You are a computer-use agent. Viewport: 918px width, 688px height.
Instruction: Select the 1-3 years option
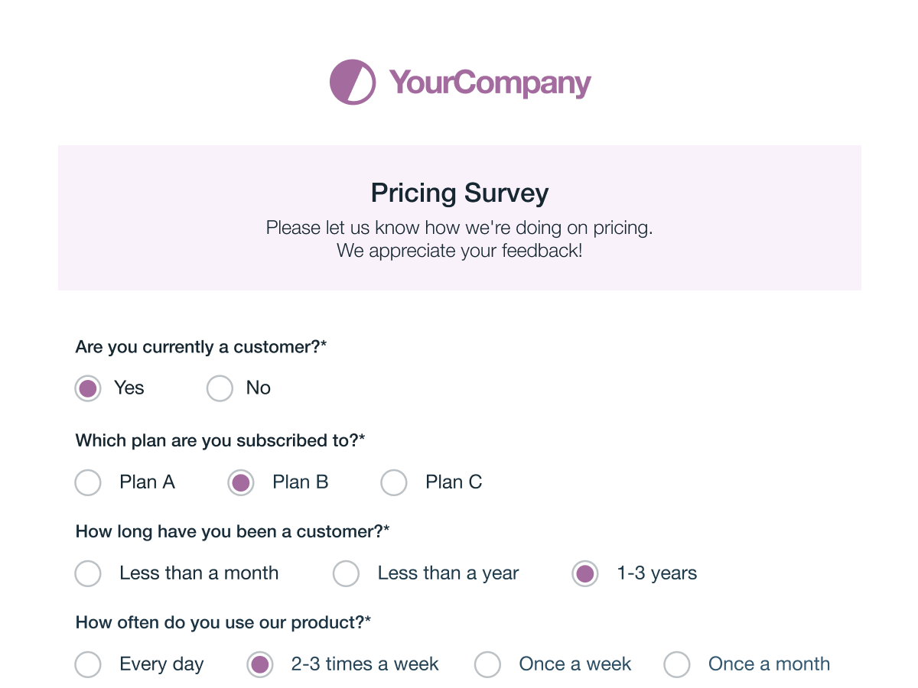point(585,573)
